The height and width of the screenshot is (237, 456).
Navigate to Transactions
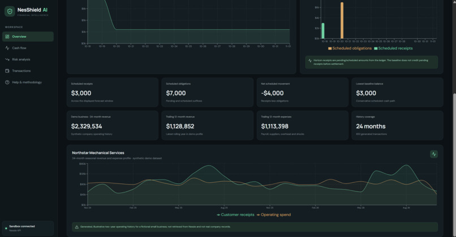coord(28,71)
